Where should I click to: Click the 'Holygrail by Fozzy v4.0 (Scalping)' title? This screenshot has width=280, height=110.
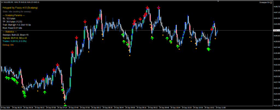[x=20, y=8]
